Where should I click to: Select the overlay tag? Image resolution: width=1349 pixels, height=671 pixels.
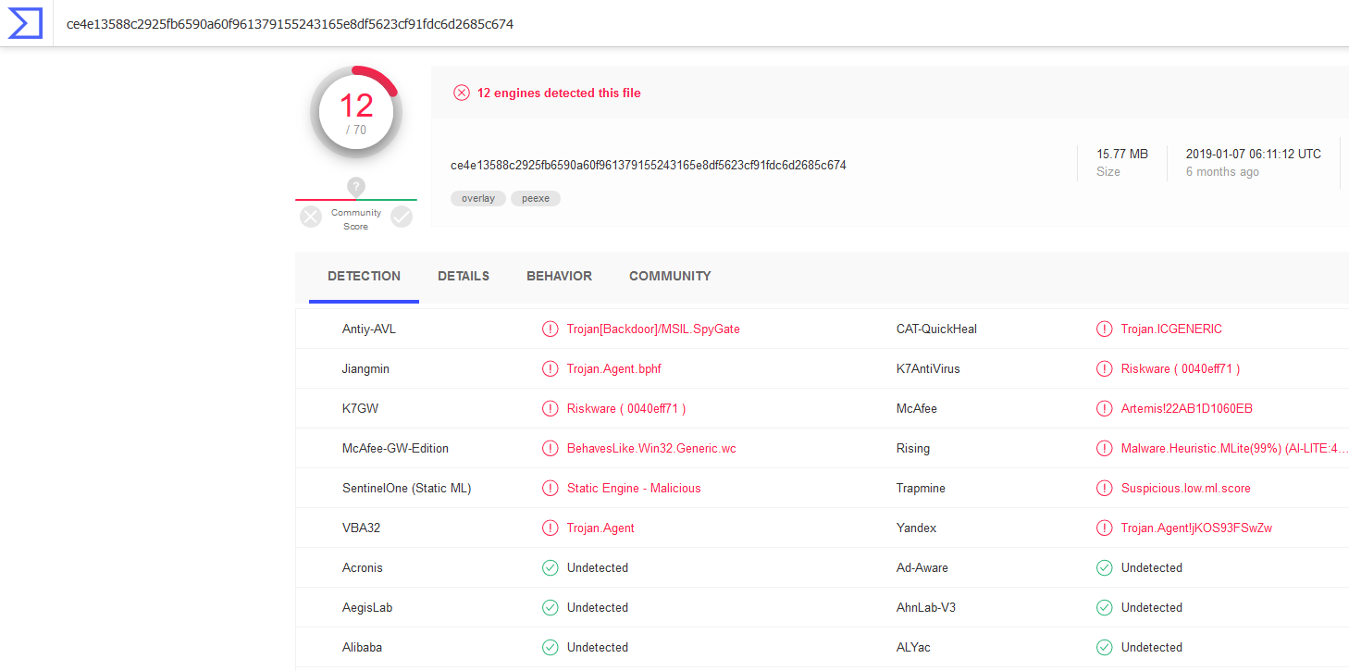click(x=478, y=198)
